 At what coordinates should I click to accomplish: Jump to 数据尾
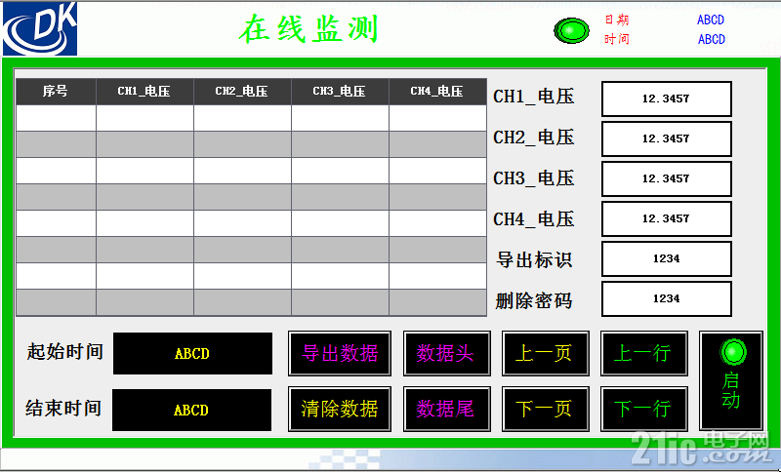447,409
